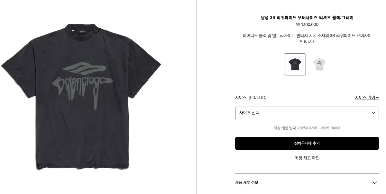Image resolution: width=386 pixels, height=194 pixels.
Task: Select the black t-shirt color thumbnail
Action: [295, 65]
